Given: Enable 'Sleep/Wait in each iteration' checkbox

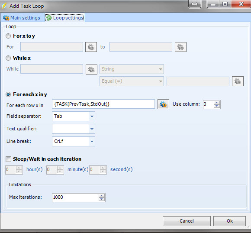Looking at the screenshot, I should [x=8, y=159].
